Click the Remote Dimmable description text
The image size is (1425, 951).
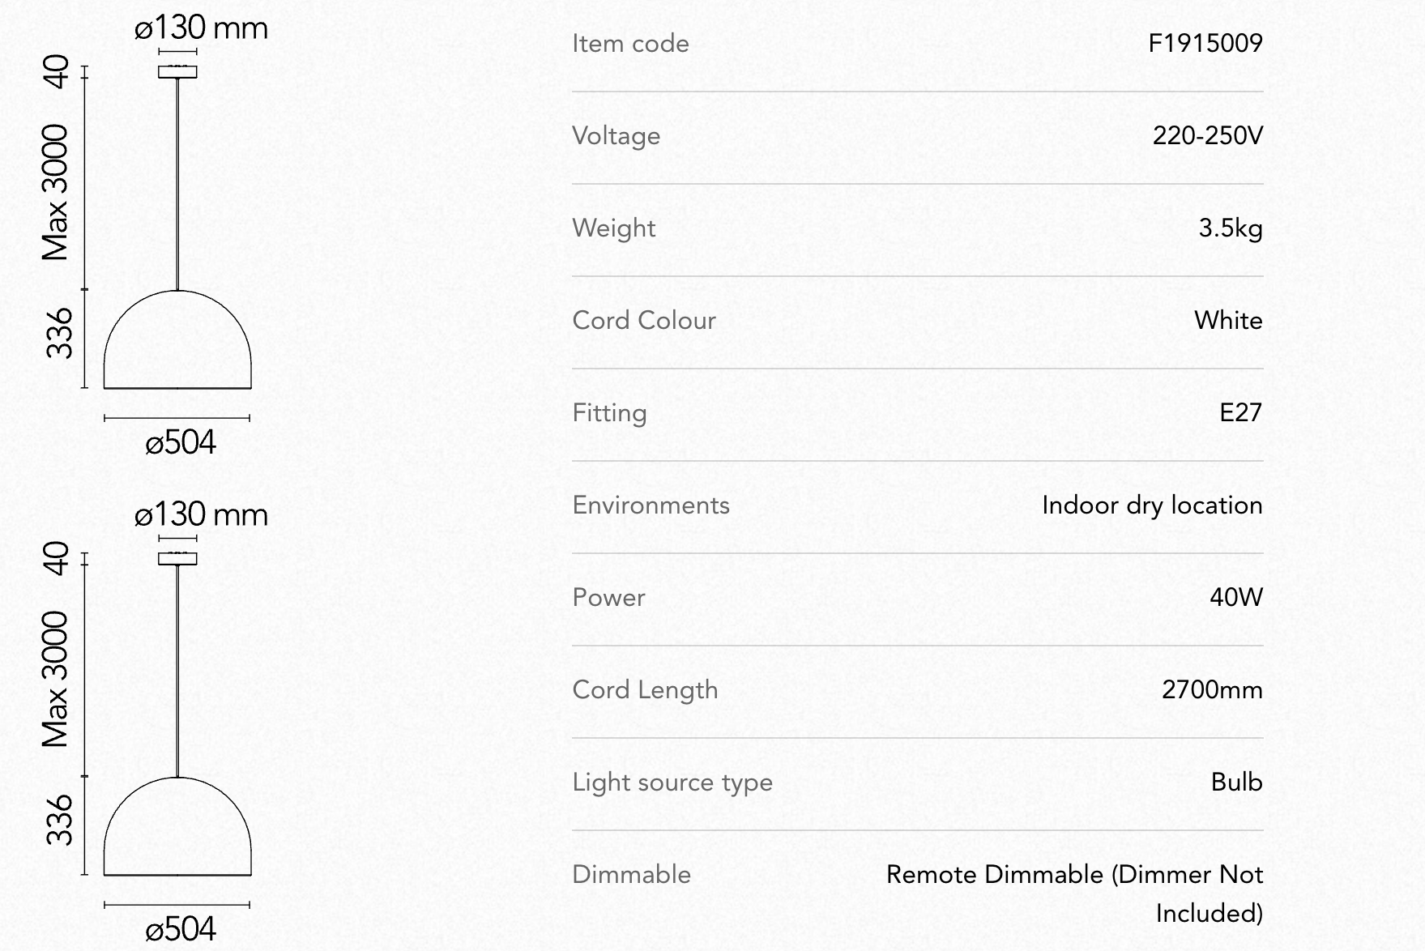(x=1074, y=893)
